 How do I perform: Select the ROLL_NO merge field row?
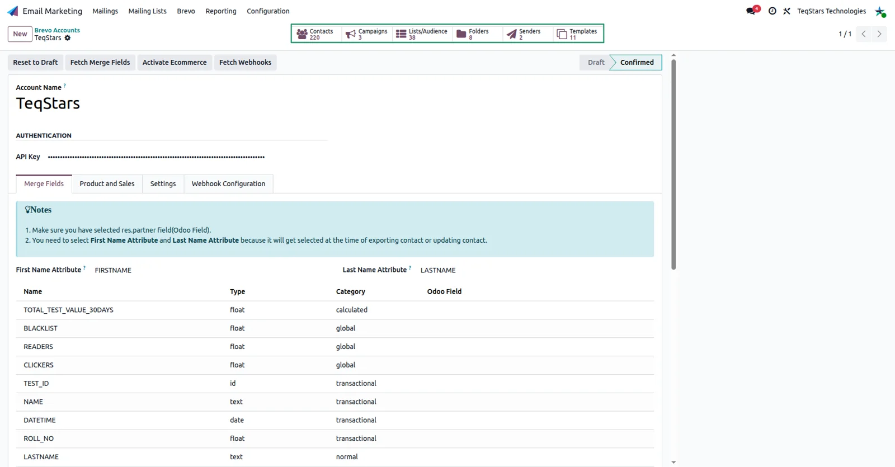pyautogui.click(x=335, y=439)
